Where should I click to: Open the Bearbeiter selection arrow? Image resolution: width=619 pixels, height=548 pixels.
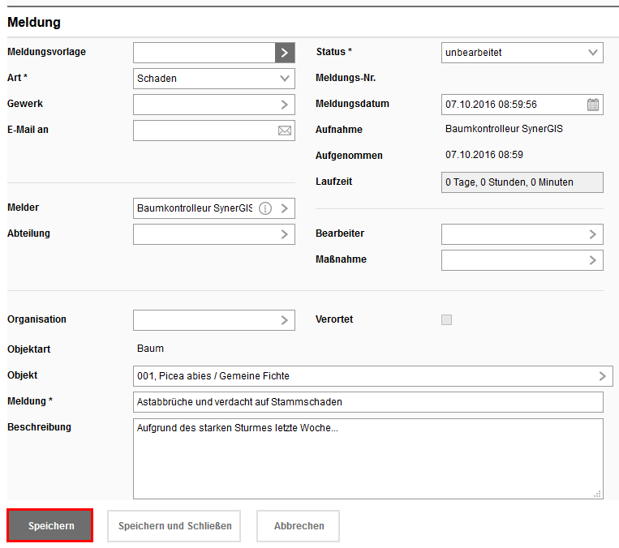[593, 234]
